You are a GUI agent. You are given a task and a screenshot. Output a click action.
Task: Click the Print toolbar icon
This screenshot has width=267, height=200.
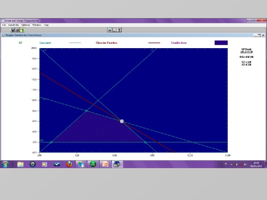coord(17,30)
